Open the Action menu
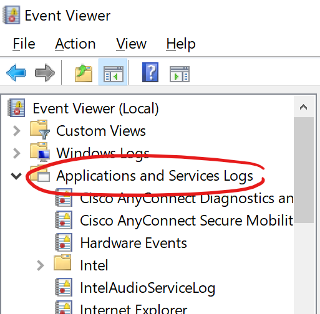This screenshot has width=320, height=314. 75,44
